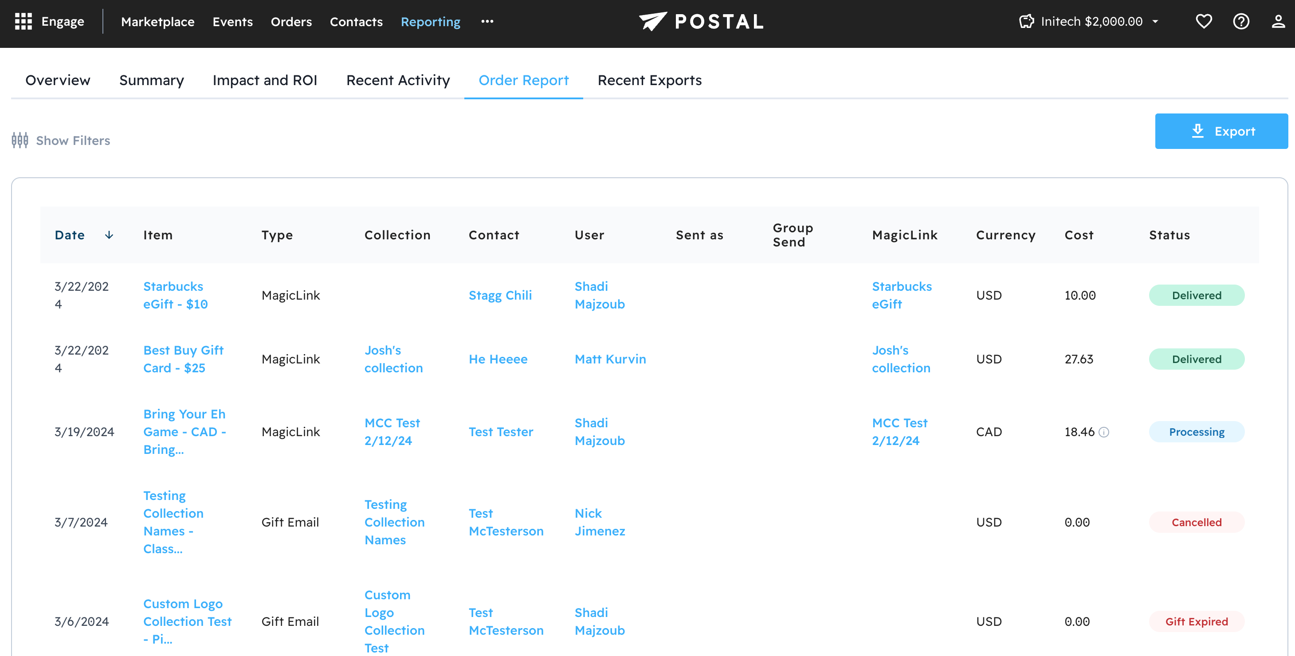Open the Marketplace menu item
The image size is (1295, 656).
click(x=157, y=22)
